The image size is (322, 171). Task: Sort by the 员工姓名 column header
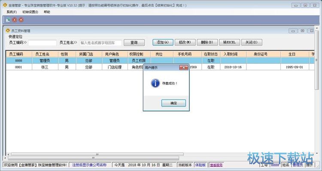coord(45,54)
